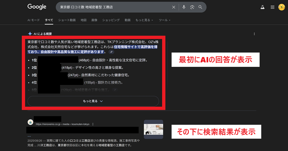The image size is (288, 151).
Task: Open three-dot menu beside renovemo URL
Action: coord(93,124)
